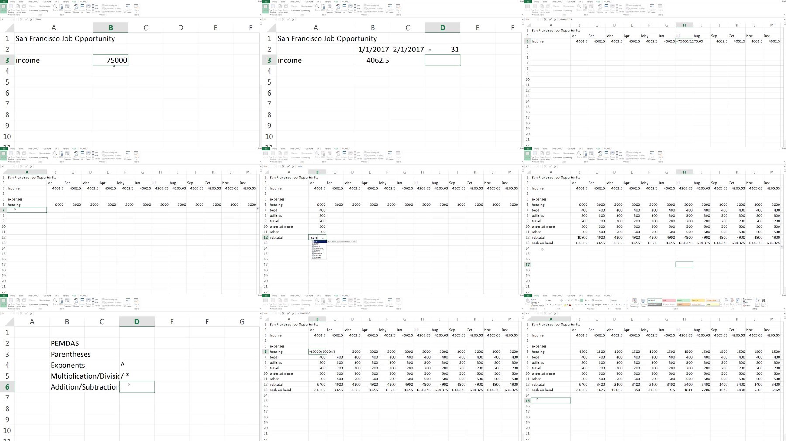Click New Window in the 75000 income window
Screen dimensions: 786x441
coord(76,8)
